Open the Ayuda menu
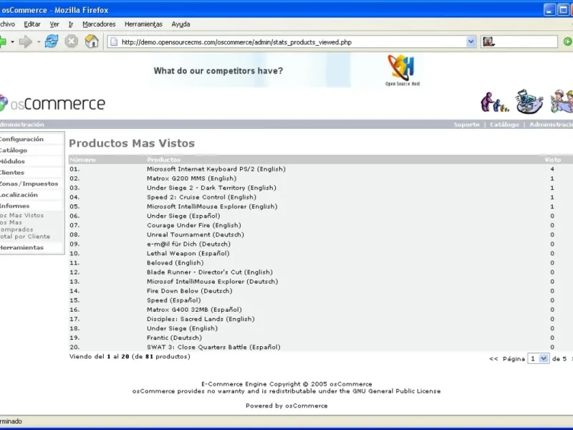This screenshot has width=573, height=430. click(181, 24)
